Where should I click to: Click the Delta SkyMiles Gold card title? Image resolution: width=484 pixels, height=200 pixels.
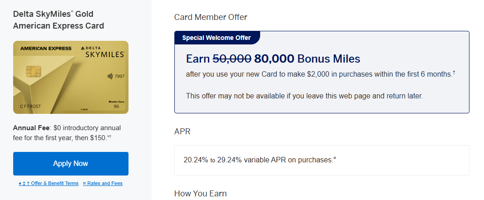coord(59,20)
